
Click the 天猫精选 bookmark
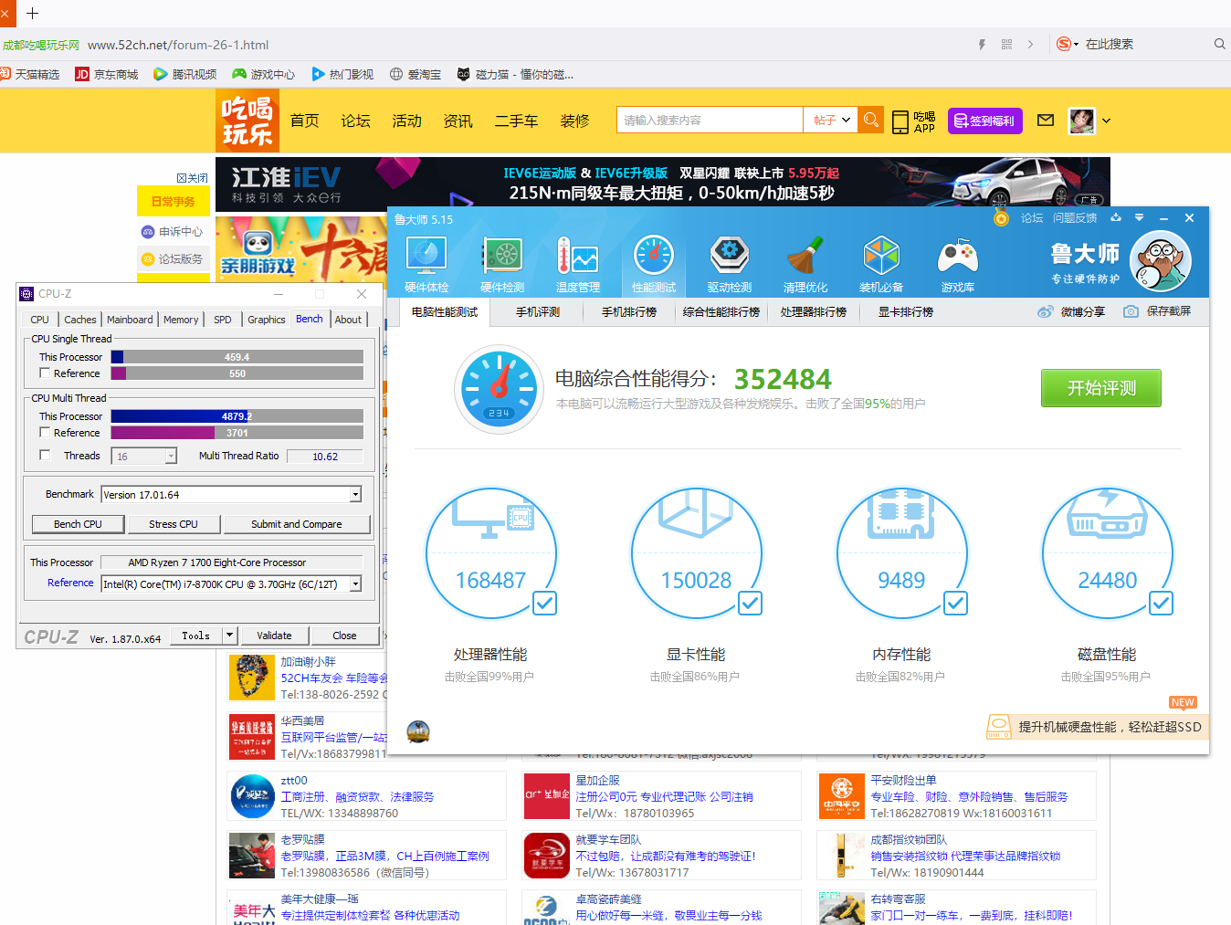[29, 74]
